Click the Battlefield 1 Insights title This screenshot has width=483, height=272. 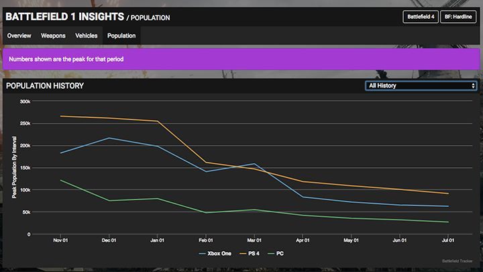click(64, 16)
